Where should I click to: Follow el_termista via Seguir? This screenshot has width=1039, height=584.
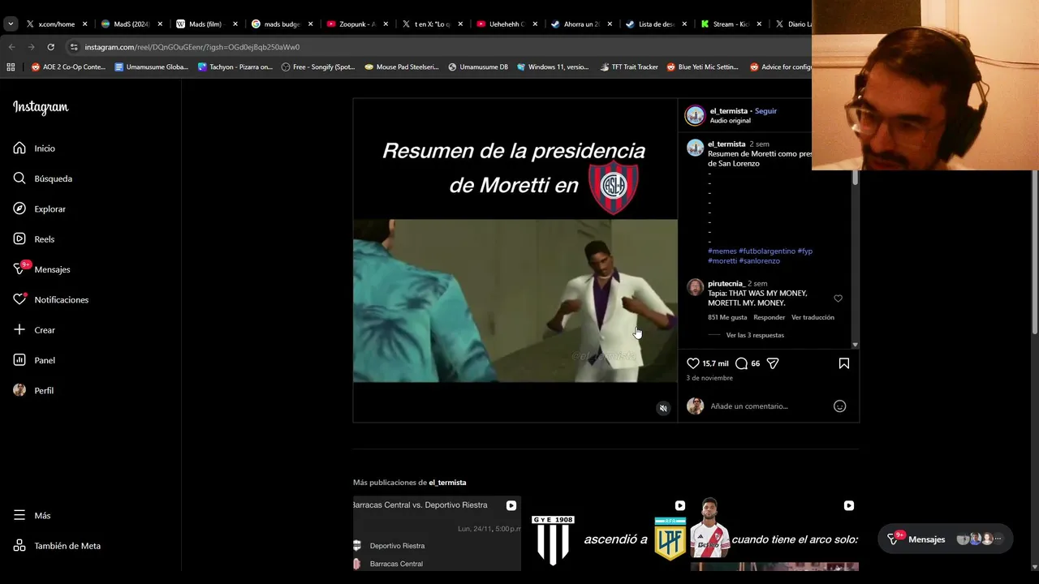coord(765,111)
